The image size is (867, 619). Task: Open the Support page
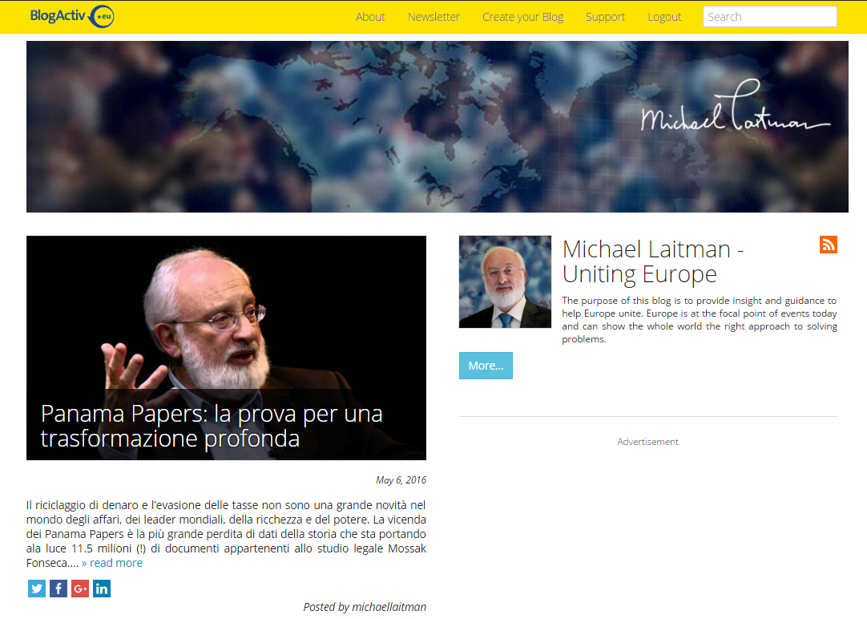tap(605, 17)
